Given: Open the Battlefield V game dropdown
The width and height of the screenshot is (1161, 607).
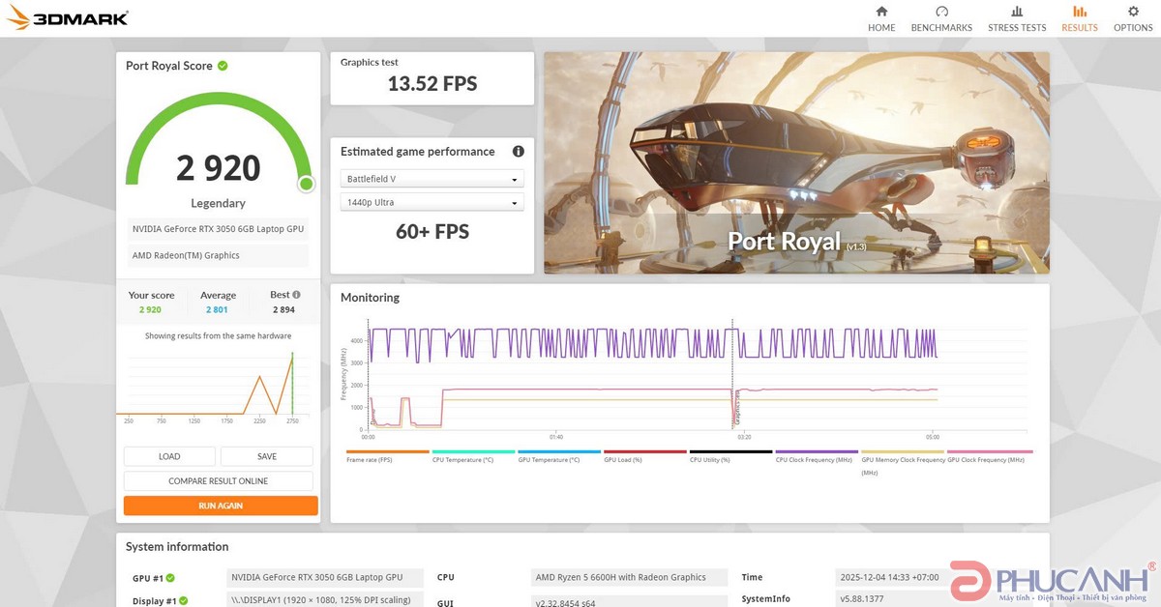Looking at the screenshot, I should click(x=432, y=179).
